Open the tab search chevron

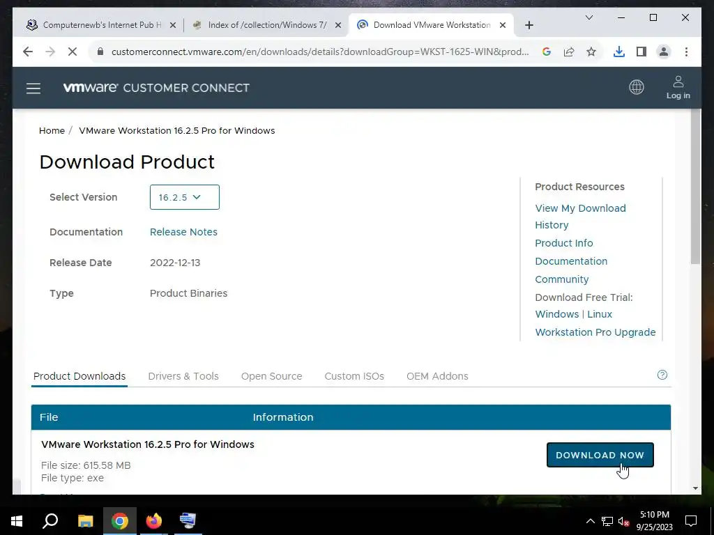(x=588, y=17)
